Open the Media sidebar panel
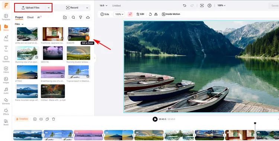279x141 pixels. pyautogui.click(x=6, y=28)
